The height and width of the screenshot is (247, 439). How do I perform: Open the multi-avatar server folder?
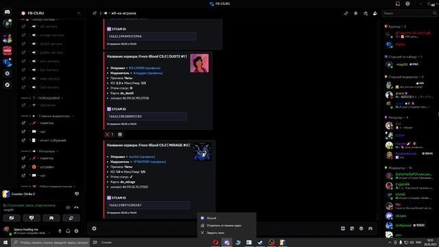pos(8,38)
